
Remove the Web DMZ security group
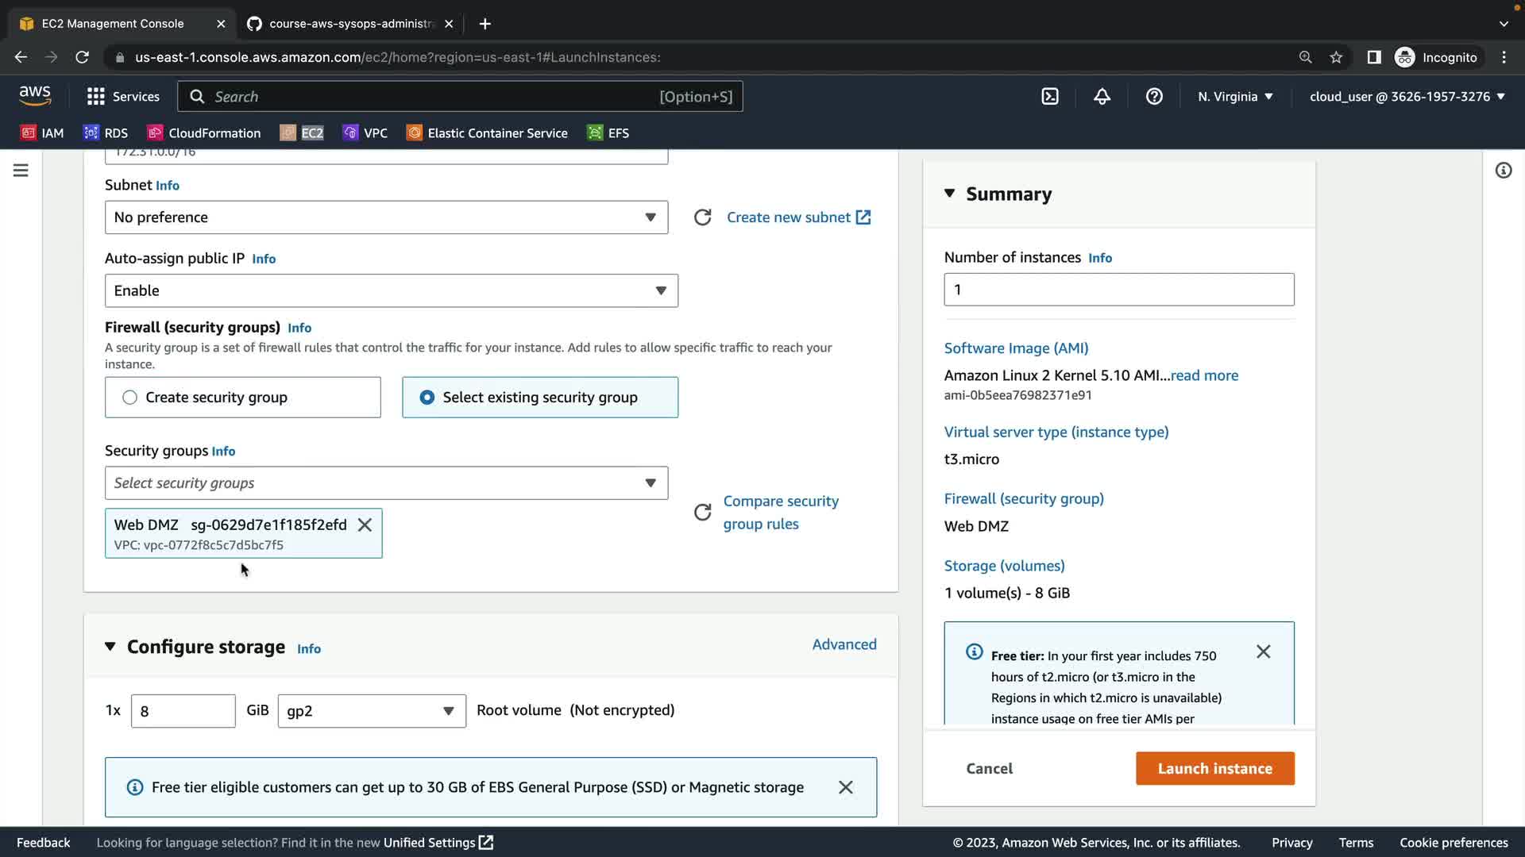pyautogui.click(x=365, y=525)
